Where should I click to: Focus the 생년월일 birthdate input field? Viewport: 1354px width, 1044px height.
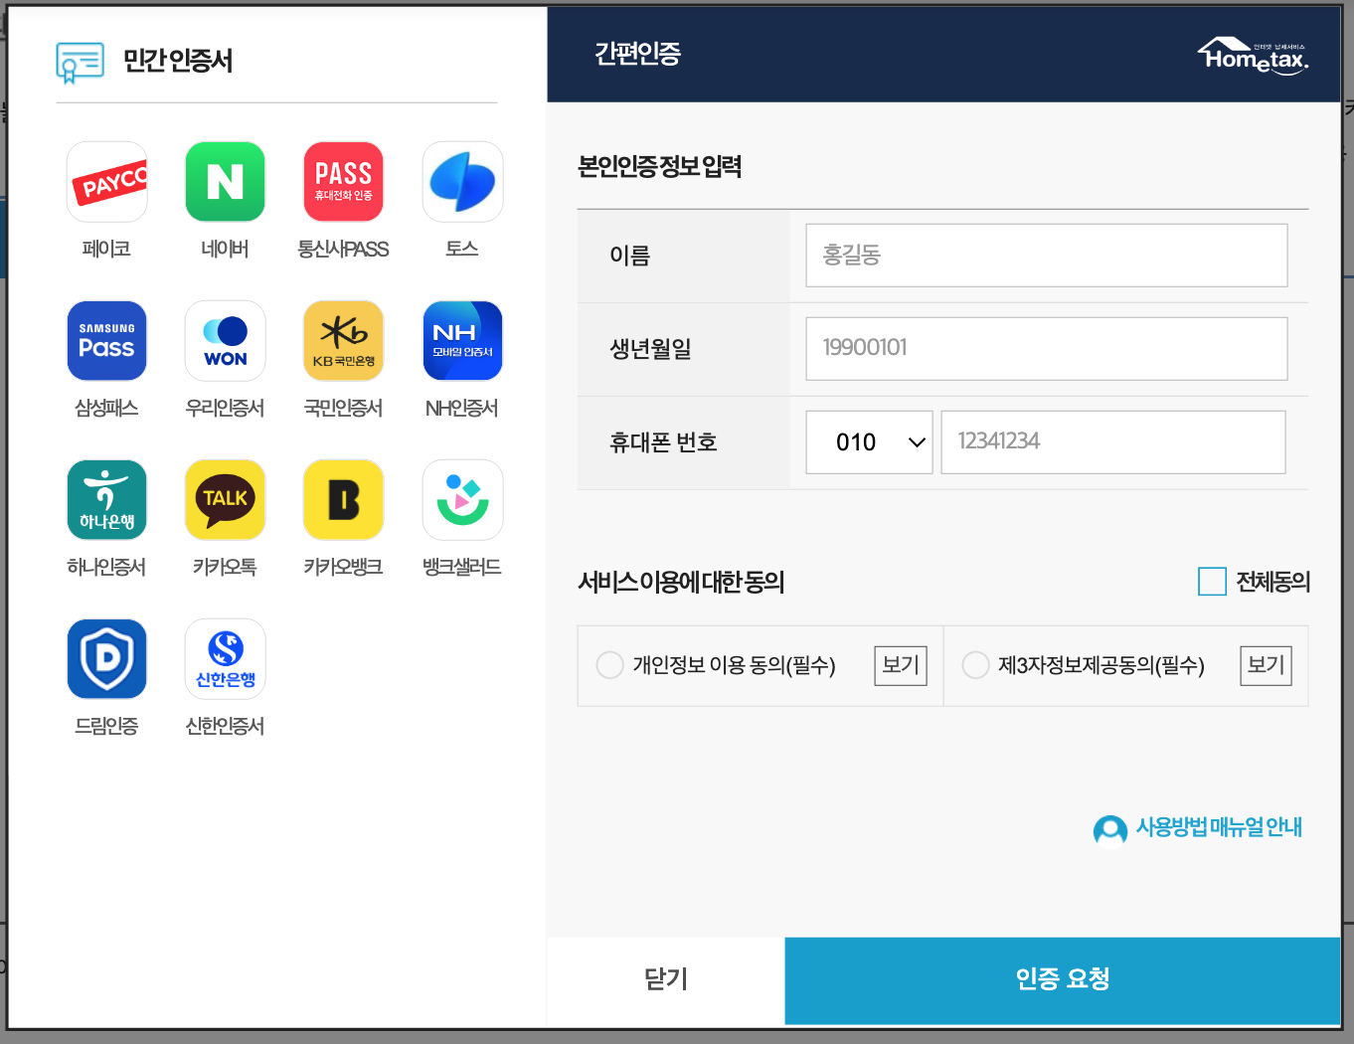point(1047,349)
